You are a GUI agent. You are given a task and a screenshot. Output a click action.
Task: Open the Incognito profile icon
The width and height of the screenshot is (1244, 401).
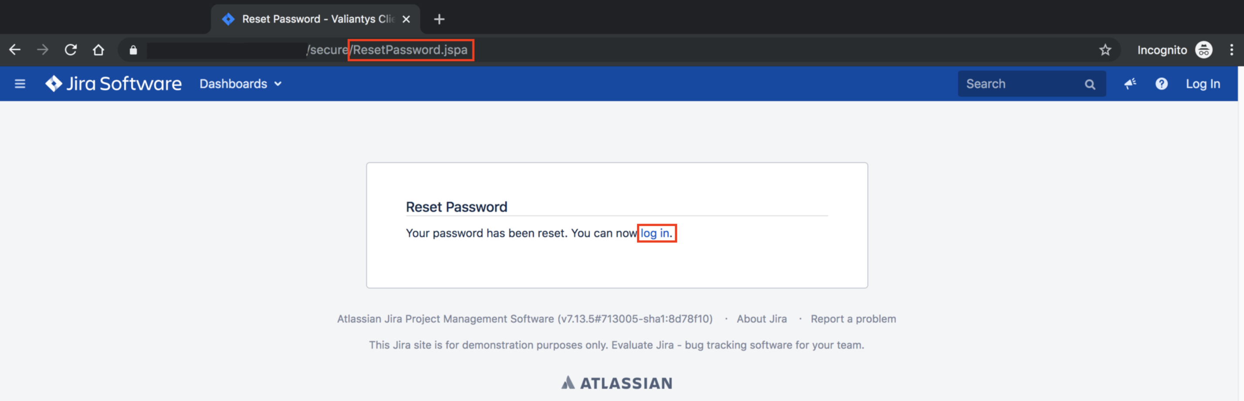tap(1204, 50)
